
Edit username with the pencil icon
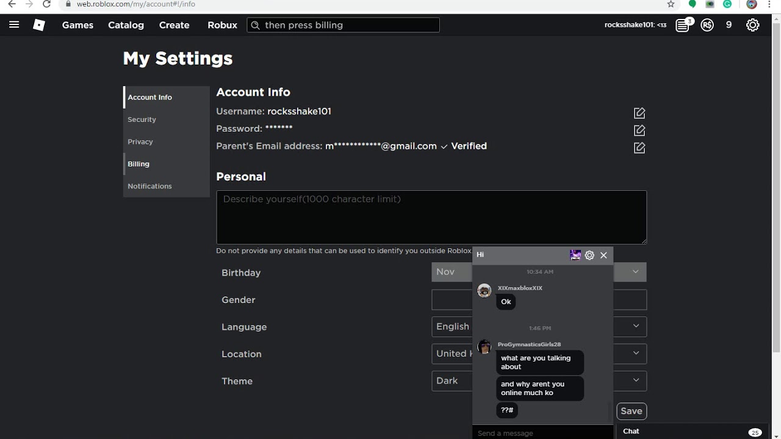(639, 113)
